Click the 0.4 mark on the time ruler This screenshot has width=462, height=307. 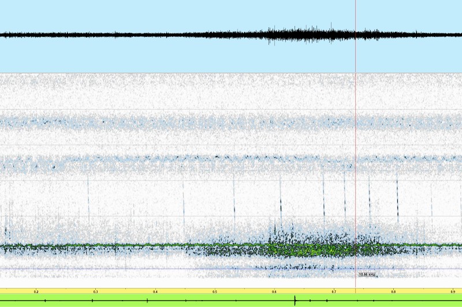click(x=155, y=292)
